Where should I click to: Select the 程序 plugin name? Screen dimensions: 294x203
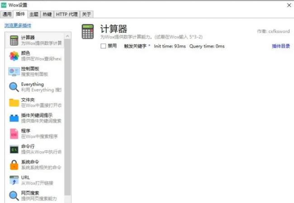[x=25, y=131]
